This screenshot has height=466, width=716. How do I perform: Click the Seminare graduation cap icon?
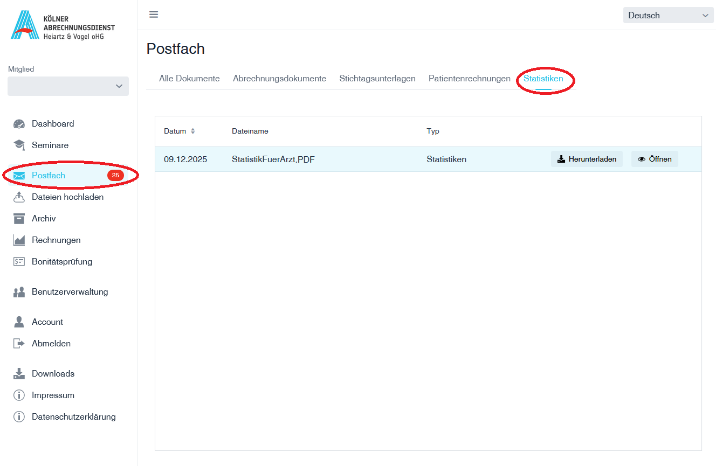click(19, 145)
